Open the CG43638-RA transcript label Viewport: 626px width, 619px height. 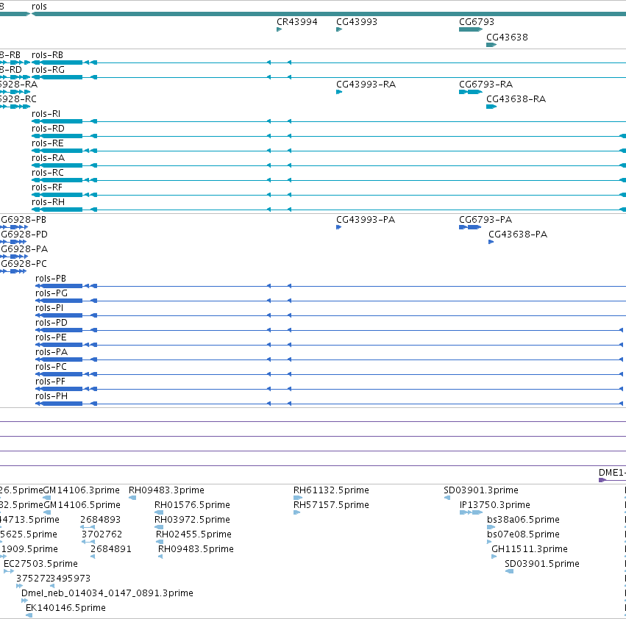(x=516, y=99)
